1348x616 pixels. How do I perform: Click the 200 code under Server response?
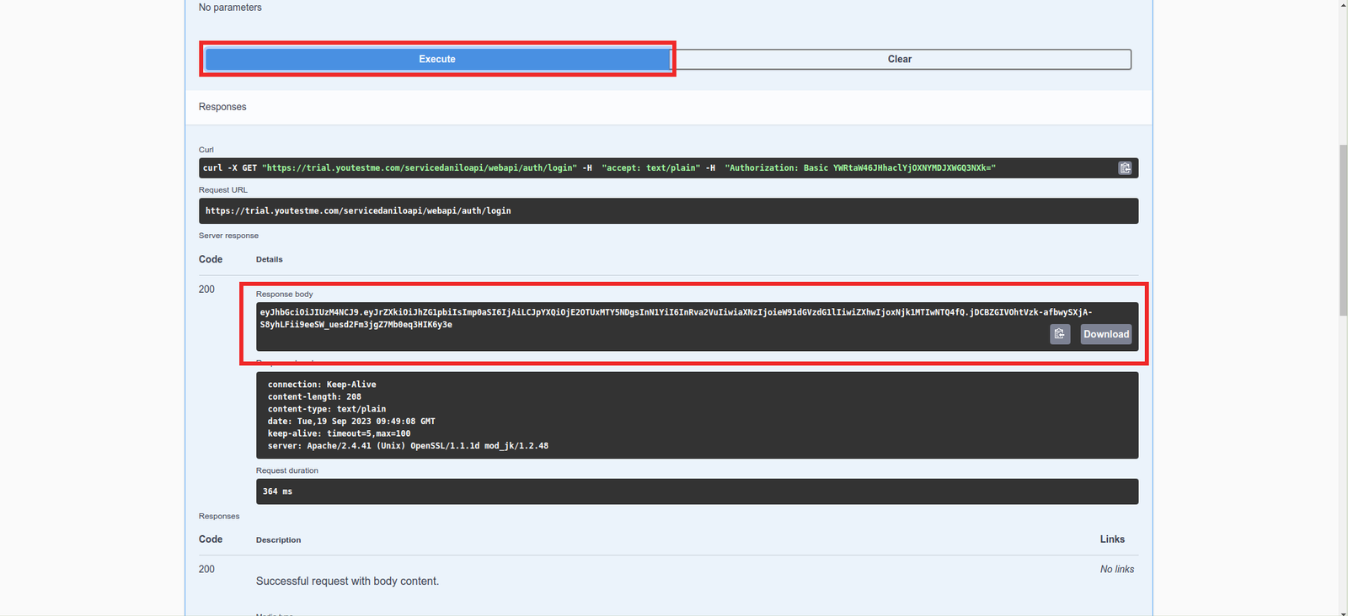point(206,289)
